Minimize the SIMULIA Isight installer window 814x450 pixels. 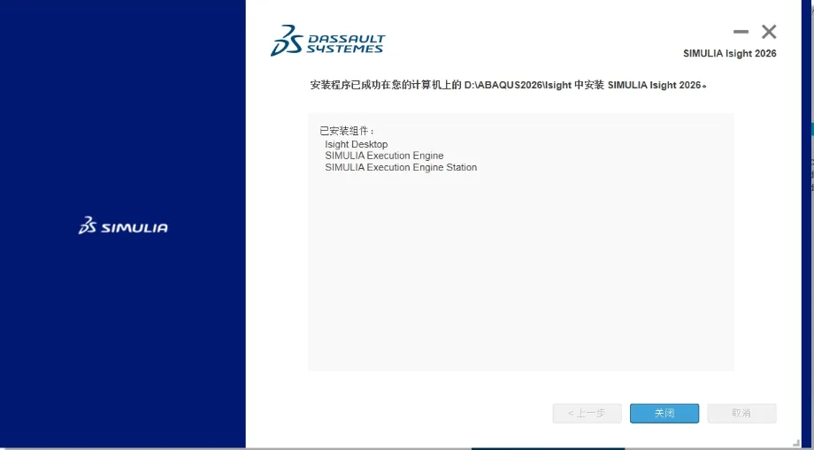point(741,32)
